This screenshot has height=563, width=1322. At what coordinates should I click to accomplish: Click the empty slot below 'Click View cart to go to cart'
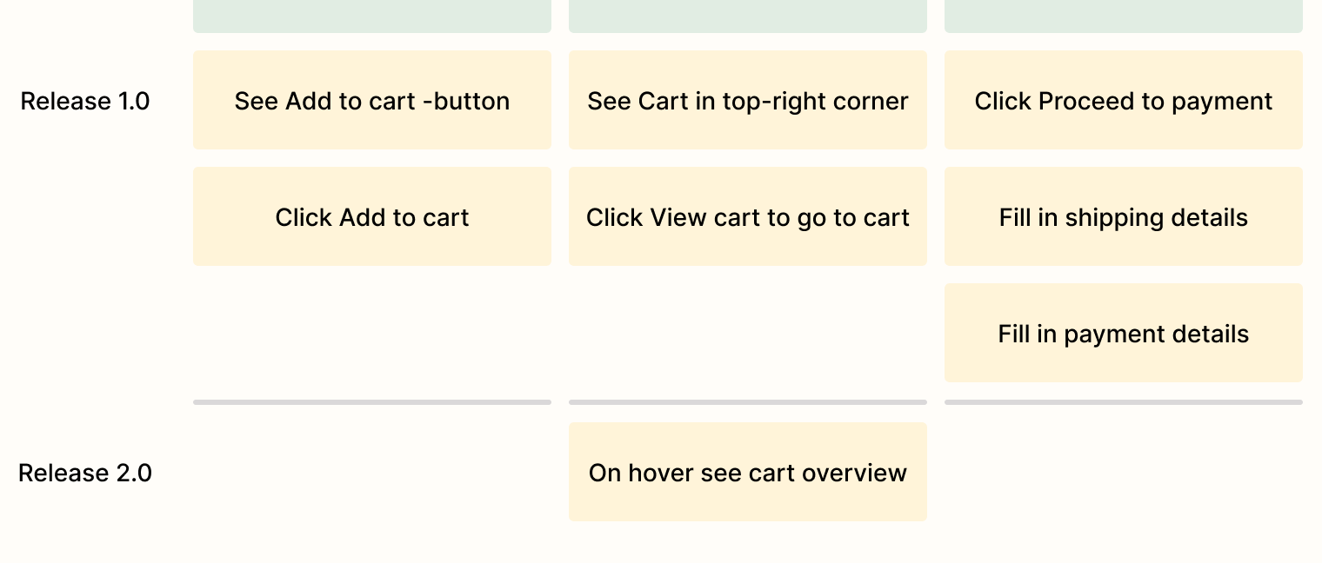(748, 333)
